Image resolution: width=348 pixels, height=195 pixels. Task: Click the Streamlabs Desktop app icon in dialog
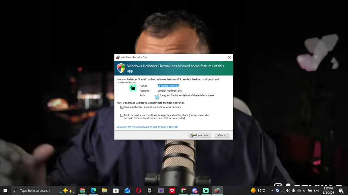click(x=133, y=88)
